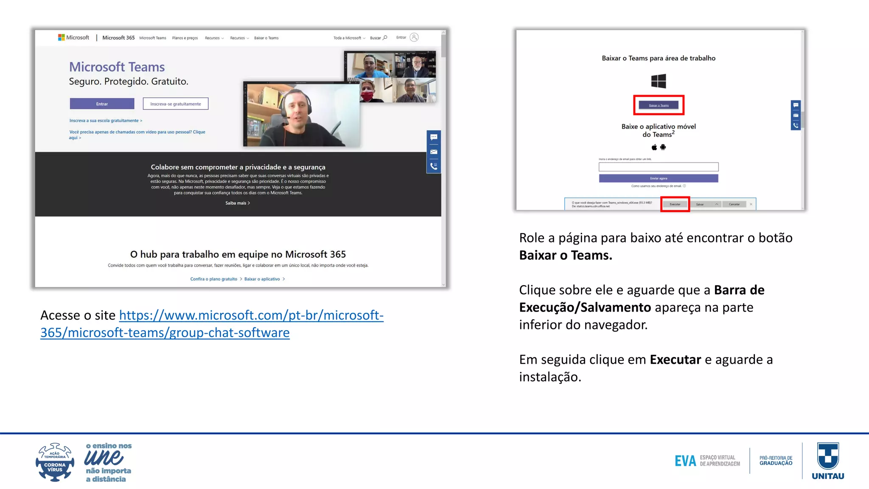
Task: Click the heading Baixar o Teams para área de trabalho
Action: pyautogui.click(x=659, y=58)
